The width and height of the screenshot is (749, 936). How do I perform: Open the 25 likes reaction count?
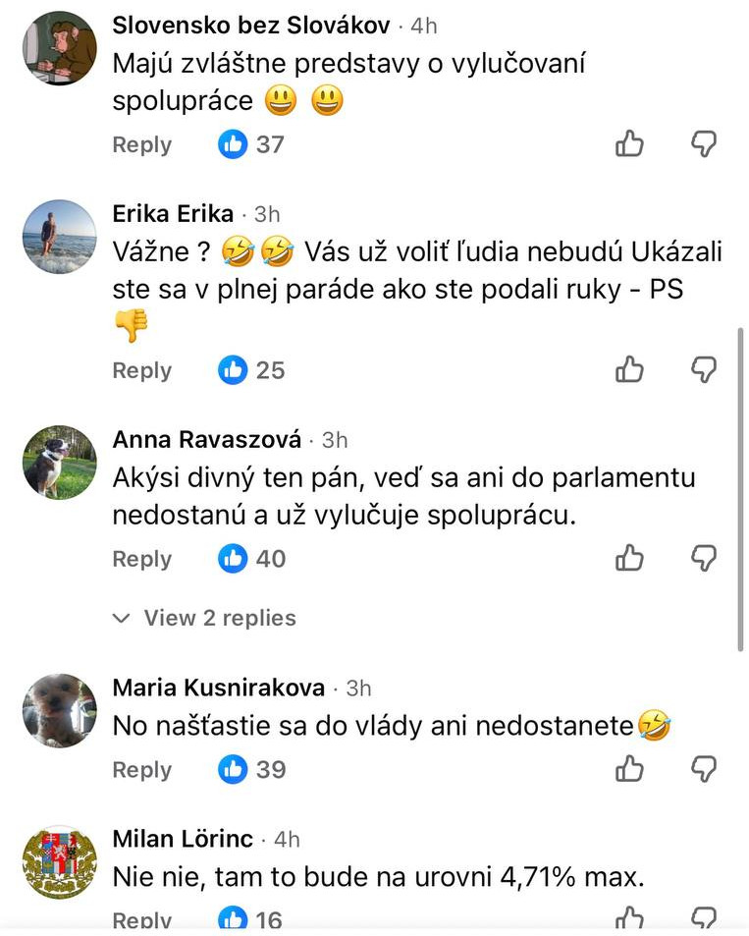[251, 370]
